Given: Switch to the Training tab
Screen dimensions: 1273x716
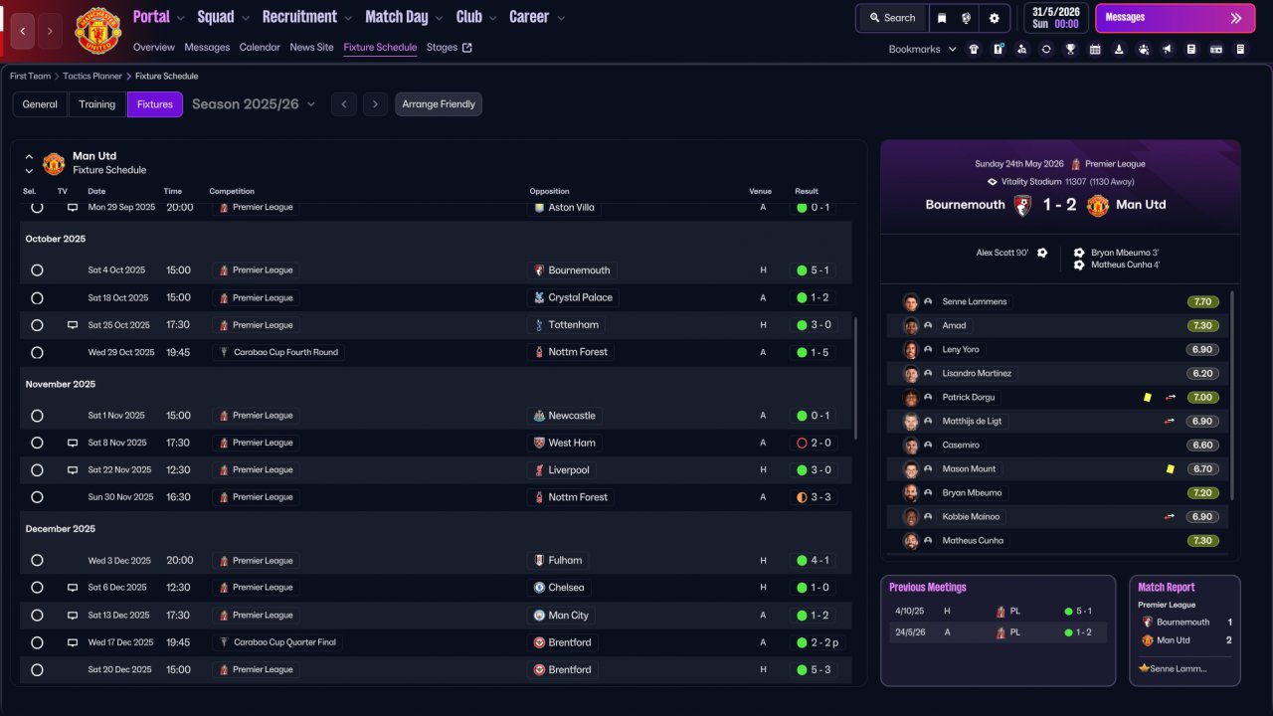Looking at the screenshot, I should coord(97,104).
